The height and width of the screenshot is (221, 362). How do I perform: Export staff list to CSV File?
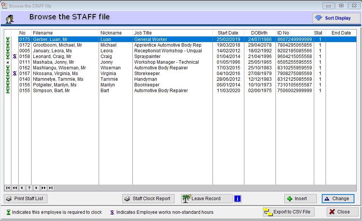coord(289,212)
